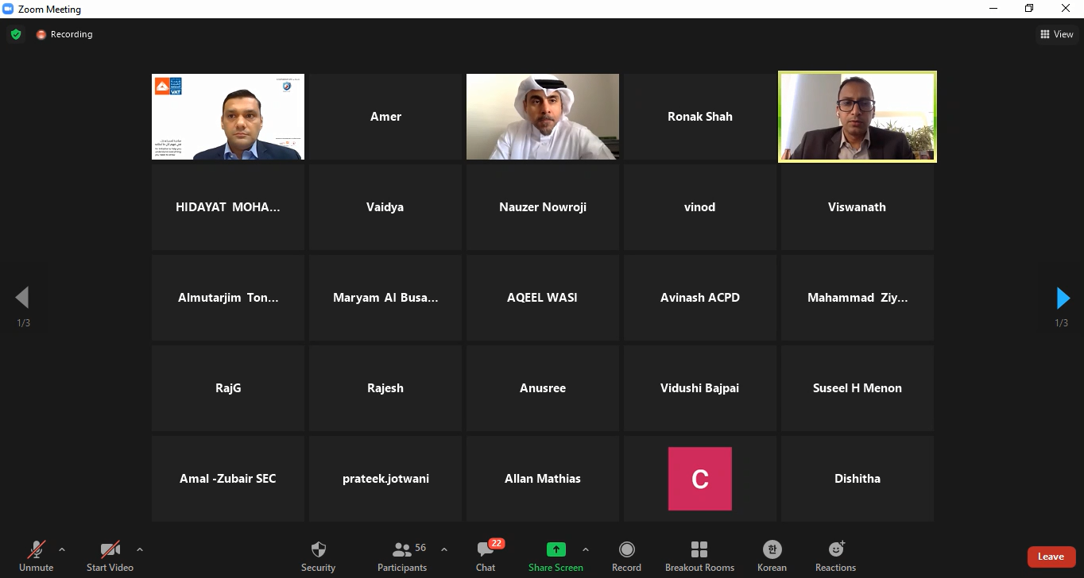Go to next page of participants
Screen dimensions: 1084x578
1063,299
